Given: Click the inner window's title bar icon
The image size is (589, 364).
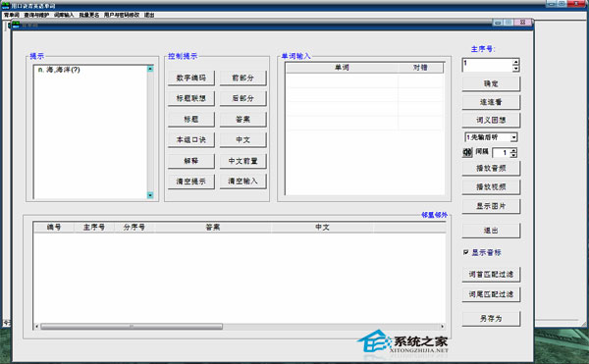Looking at the screenshot, I should [16, 25].
